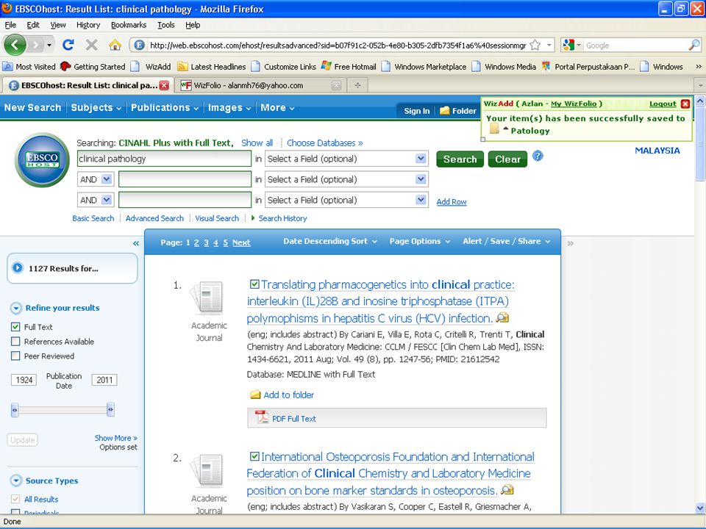Open Free Hotmail bookmark
This screenshot has width=706, height=529.
click(x=349, y=67)
